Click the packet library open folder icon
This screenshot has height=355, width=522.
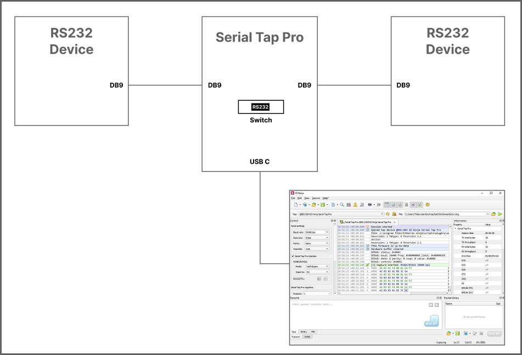point(448,334)
